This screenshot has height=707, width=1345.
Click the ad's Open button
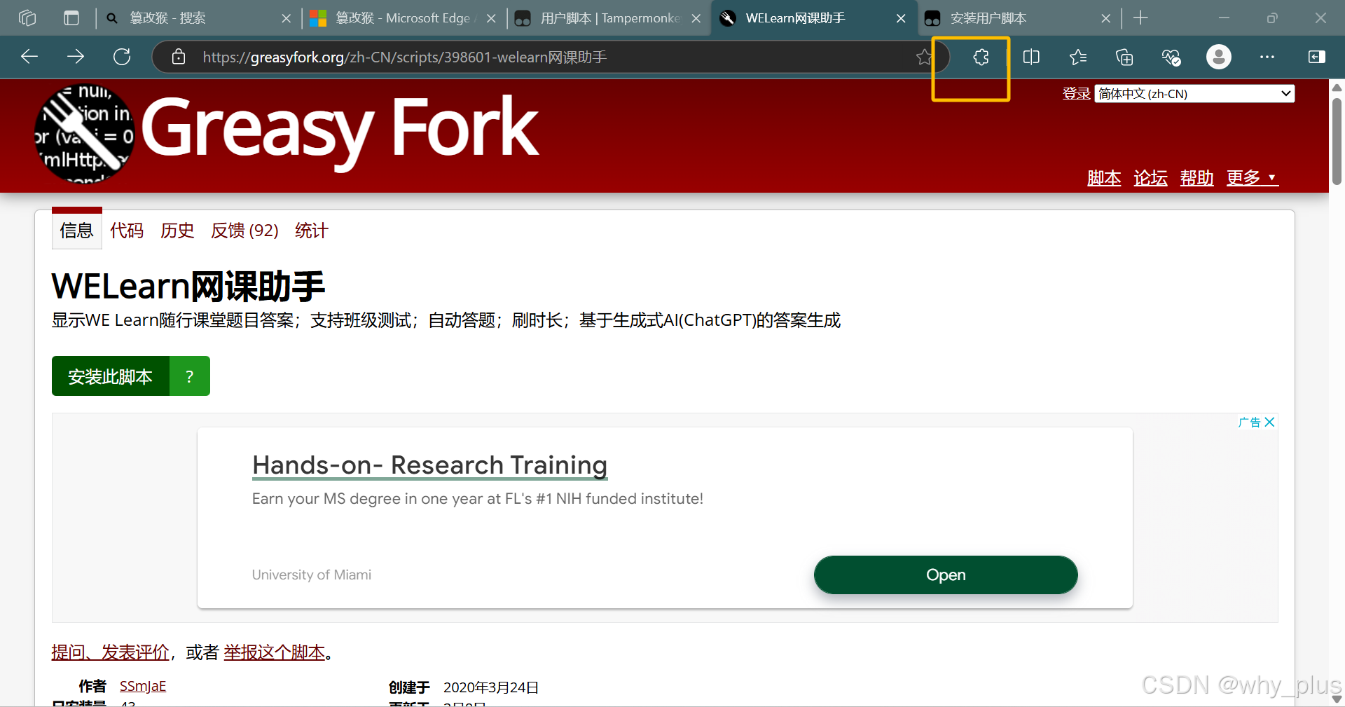[x=946, y=575]
